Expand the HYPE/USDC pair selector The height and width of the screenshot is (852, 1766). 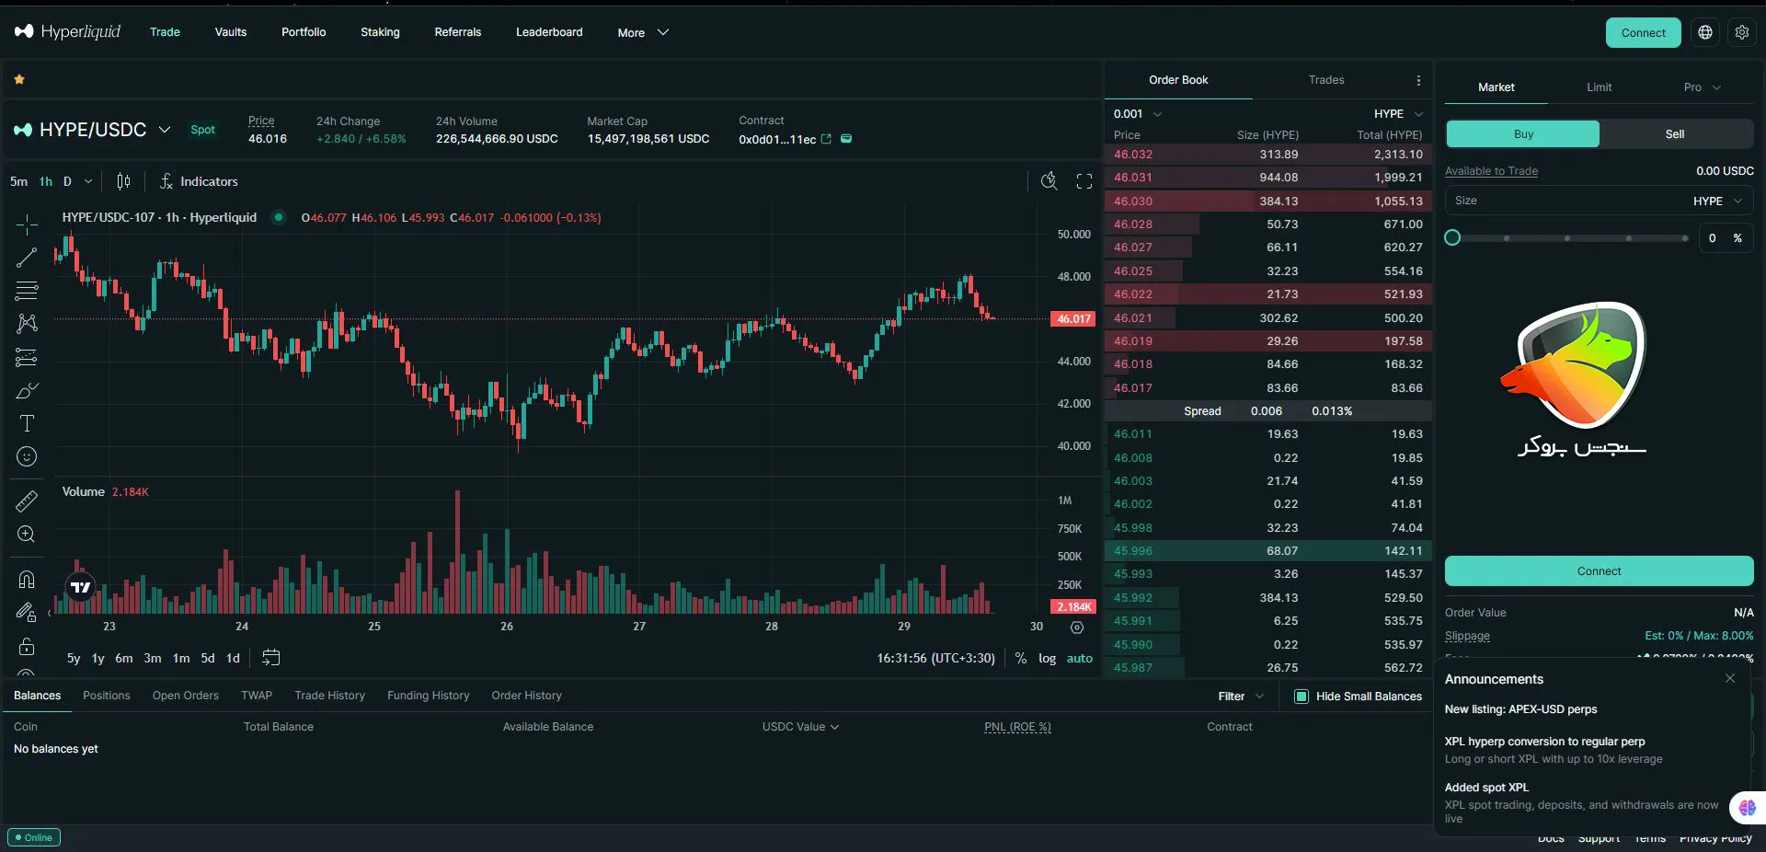coord(165,130)
